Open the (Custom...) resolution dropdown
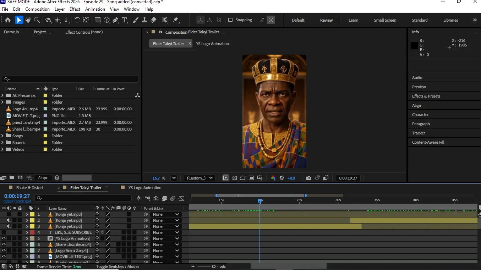Image resolution: width=481 pixels, height=270 pixels. pyautogui.click(x=199, y=178)
